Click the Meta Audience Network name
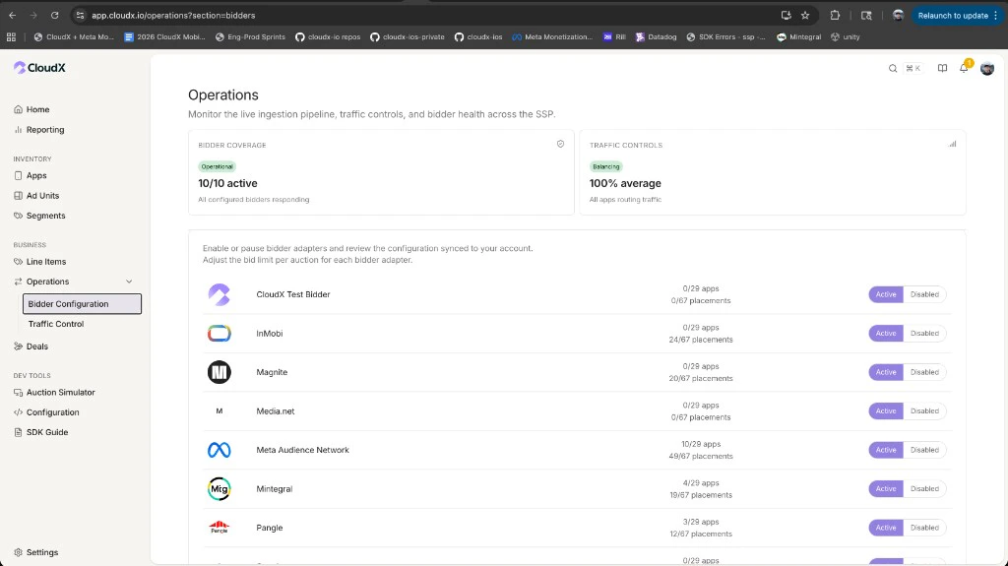Image resolution: width=1008 pixels, height=566 pixels. point(303,450)
